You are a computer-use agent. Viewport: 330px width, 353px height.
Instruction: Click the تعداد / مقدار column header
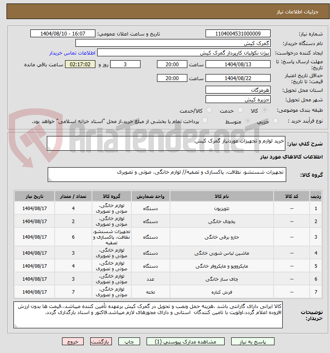[73, 196]
